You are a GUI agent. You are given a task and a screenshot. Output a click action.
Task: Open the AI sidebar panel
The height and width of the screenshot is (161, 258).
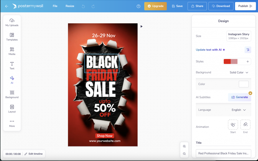(12, 80)
